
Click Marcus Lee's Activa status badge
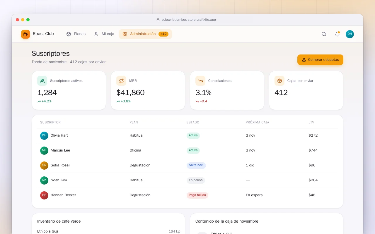pyautogui.click(x=193, y=150)
